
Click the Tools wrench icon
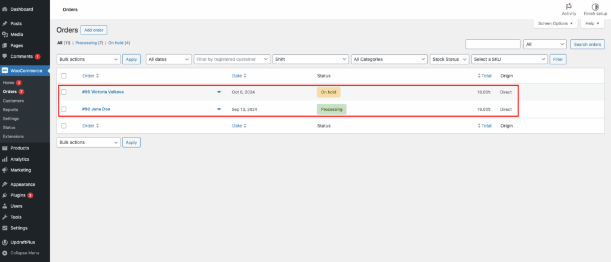[5, 217]
